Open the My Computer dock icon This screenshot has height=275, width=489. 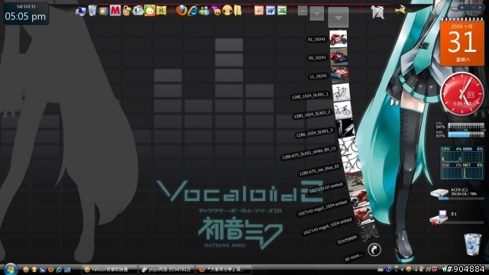pyautogui.click(x=80, y=11)
